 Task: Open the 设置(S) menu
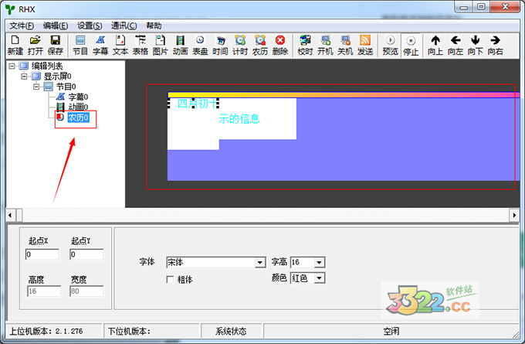90,26
